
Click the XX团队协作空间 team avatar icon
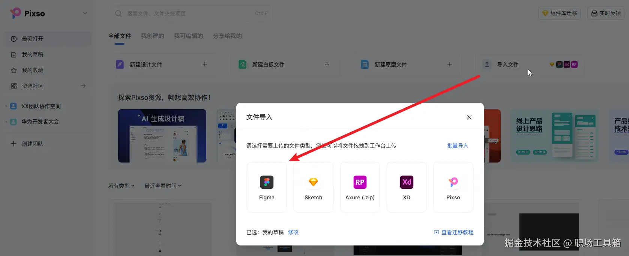[14, 106]
